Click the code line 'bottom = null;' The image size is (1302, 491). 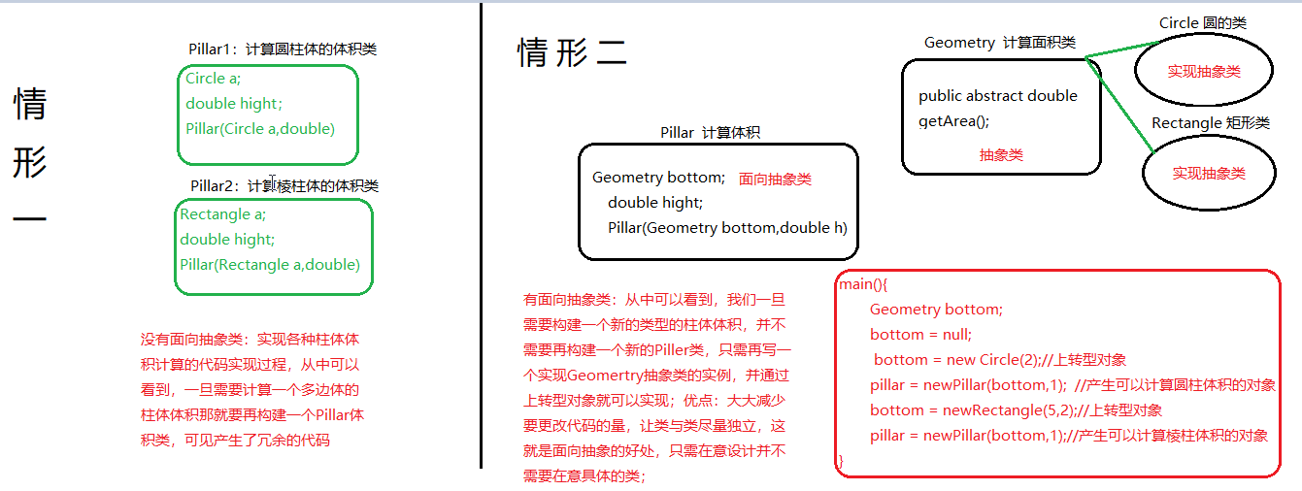[x=920, y=334]
